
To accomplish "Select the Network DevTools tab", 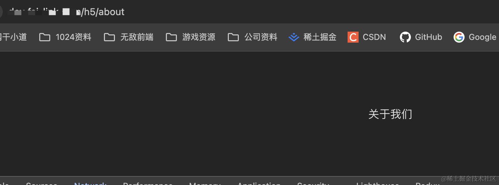I will [91, 183].
